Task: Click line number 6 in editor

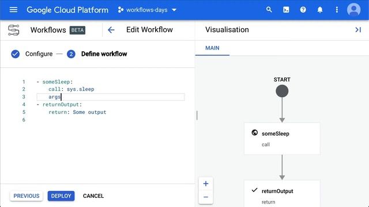Action: pyautogui.click(x=24, y=120)
